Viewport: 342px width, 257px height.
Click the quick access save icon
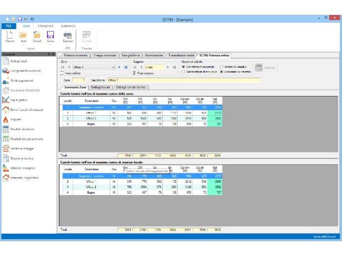tap(20, 19)
